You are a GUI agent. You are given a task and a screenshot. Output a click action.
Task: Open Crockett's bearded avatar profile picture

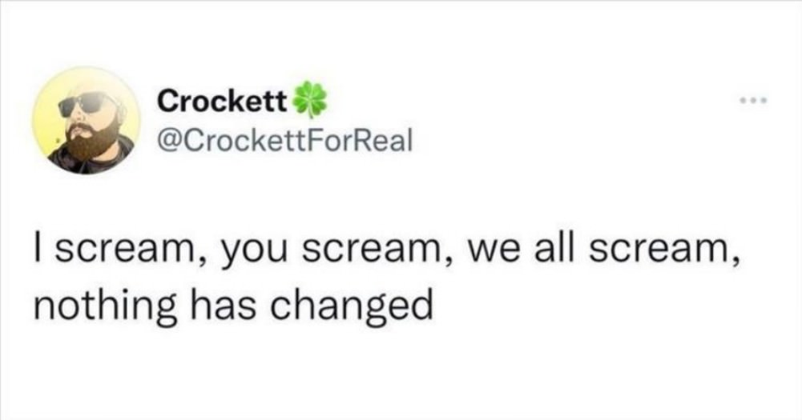[x=86, y=121]
